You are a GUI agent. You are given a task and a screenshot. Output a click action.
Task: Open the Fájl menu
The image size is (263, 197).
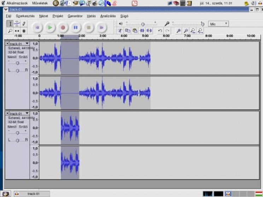click(8, 16)
